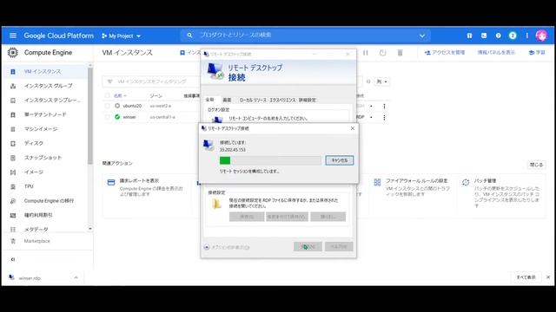The width and height of the screenshot is (556, 312).
Task: Switch to the 詳細設定 tab
Action: click(307, 101)
